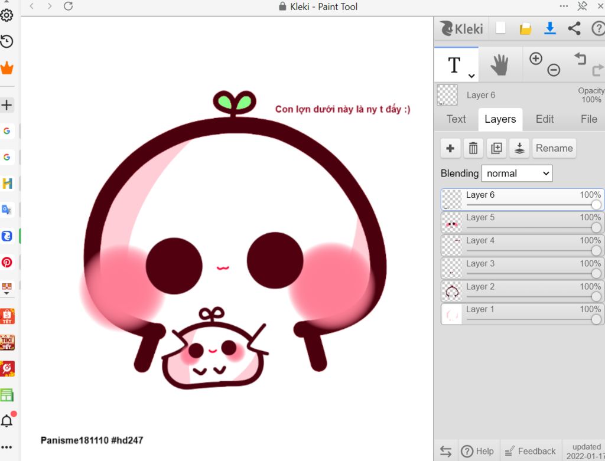Select Layer 4 in the layer list
This screenshot has width=605, height=461.
click(x=522, y=246)
